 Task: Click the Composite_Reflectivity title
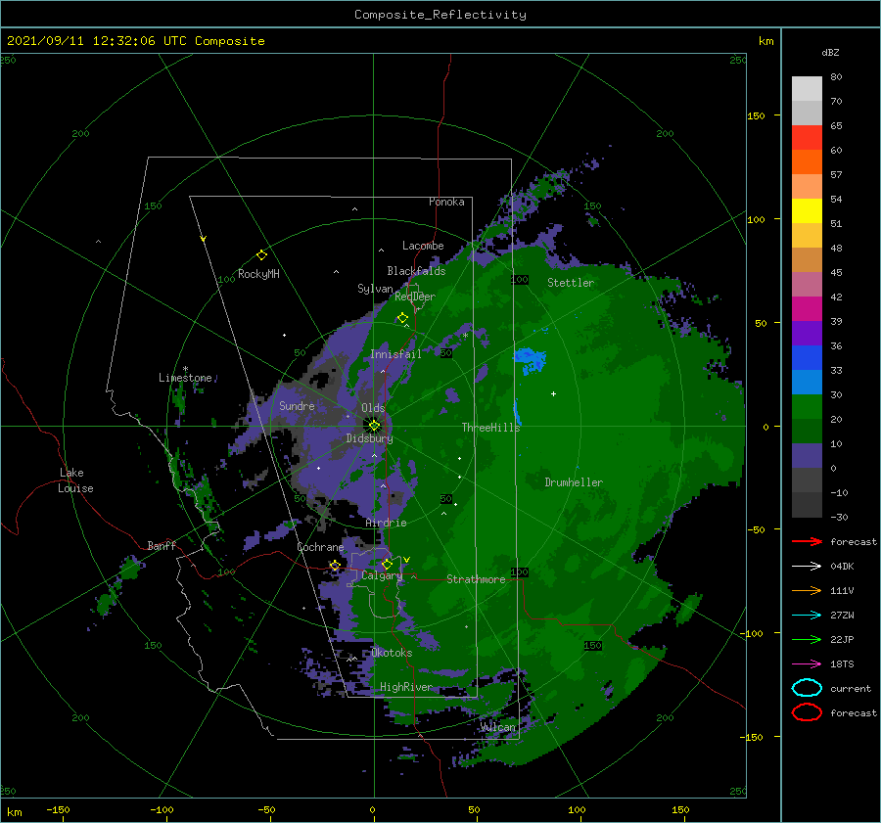(x=440, y=15)
